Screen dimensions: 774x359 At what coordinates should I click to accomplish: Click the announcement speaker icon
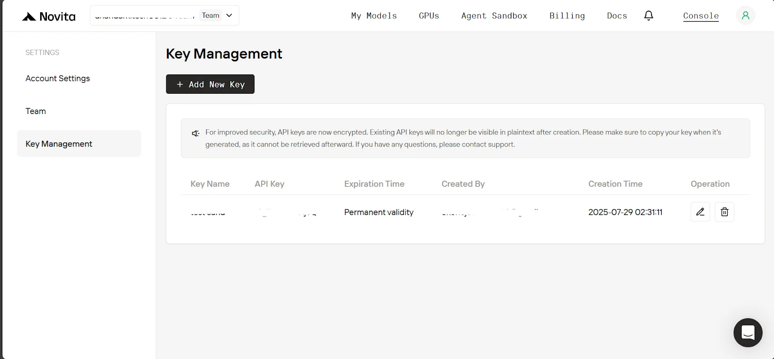(x=195, y=133)
